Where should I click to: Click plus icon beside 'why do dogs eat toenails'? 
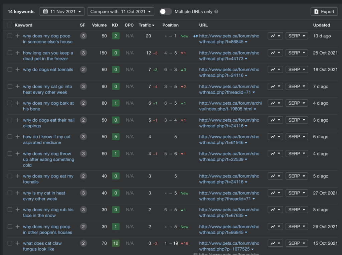[x=17, y=70]
